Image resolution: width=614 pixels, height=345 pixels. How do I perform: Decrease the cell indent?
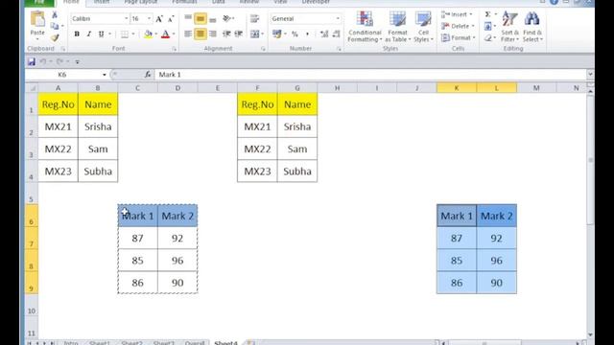tap(226, 34)
